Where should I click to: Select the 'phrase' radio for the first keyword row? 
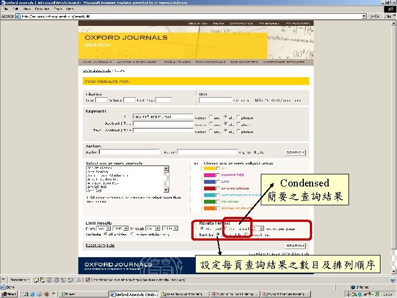(238, 117)
